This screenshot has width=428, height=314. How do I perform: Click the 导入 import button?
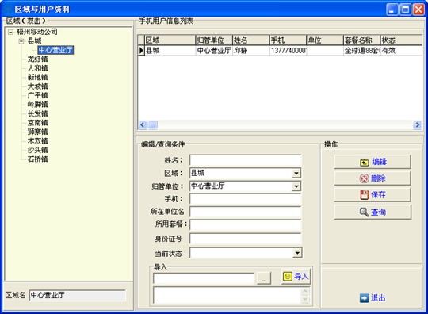click(x=296, y=277)
